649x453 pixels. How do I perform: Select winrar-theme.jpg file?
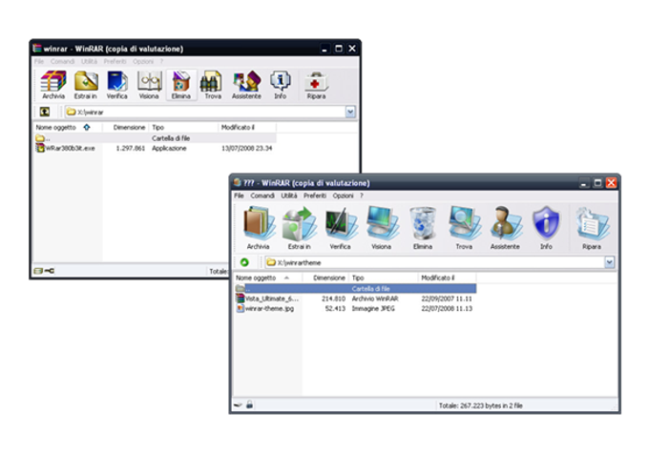click(265, 309)
